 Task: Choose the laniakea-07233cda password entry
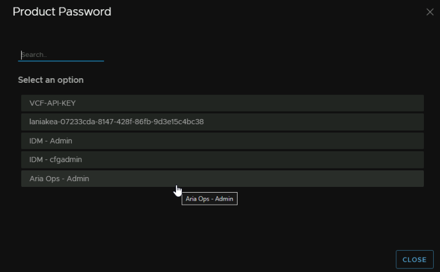[x=222, y=122]
